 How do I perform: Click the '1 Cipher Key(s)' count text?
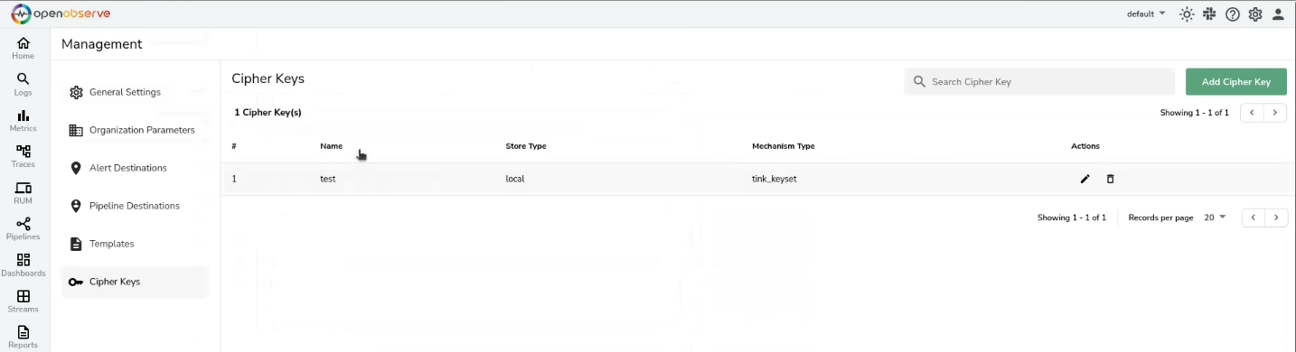pyautogui.click(x=268, y=113)
